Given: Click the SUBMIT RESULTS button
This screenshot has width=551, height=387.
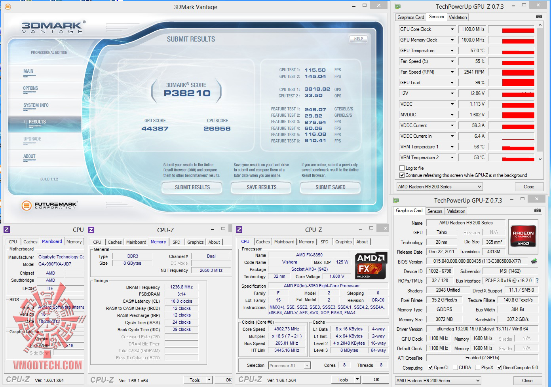Looking at the screenshot, I should pos(192,188).
